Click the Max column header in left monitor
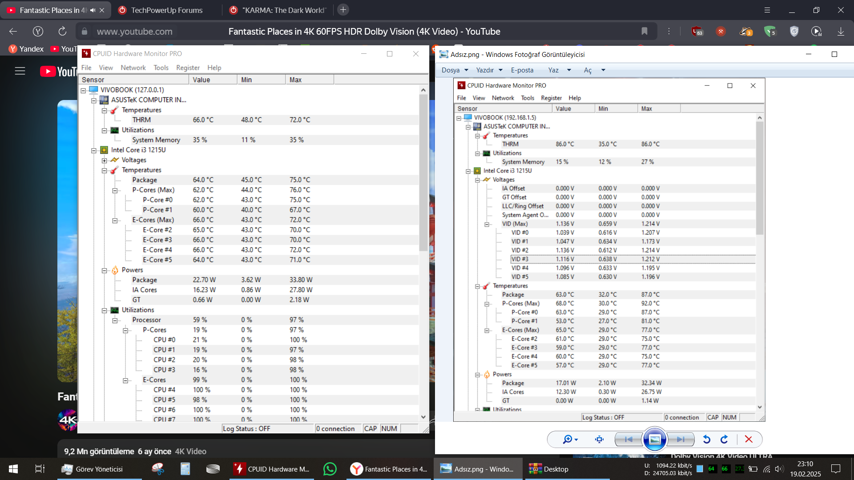854x480 pixels. coord(310,80)
